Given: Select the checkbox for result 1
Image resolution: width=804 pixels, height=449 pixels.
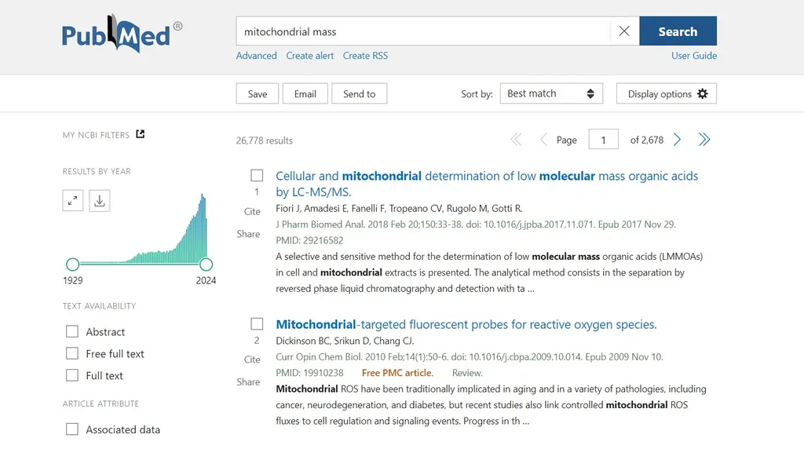Looking at the screenshot, I should pos(257,175).
